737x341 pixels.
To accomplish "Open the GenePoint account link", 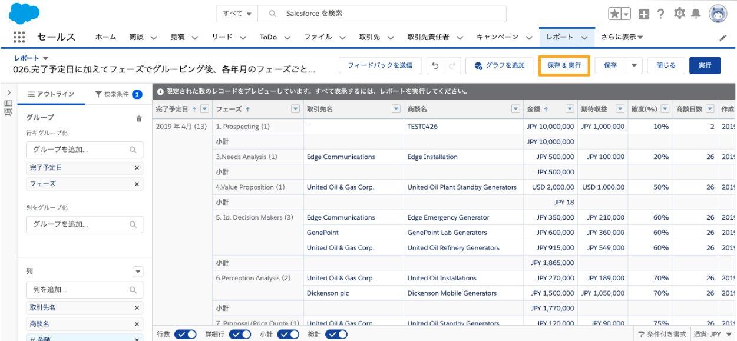I will click(x=323, y=233).
